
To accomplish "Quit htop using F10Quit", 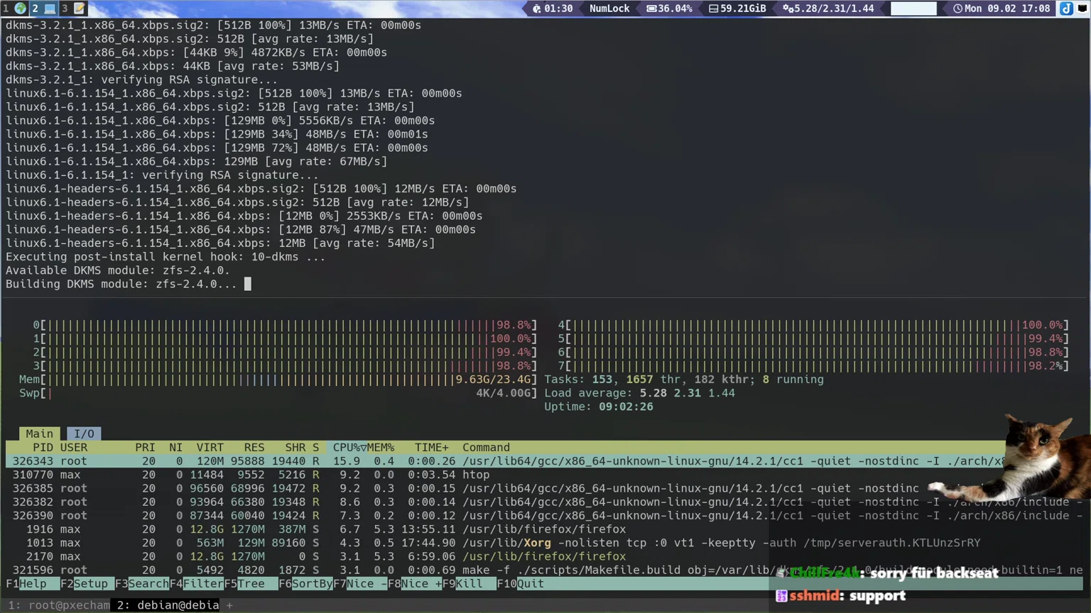I will [521, 583].
